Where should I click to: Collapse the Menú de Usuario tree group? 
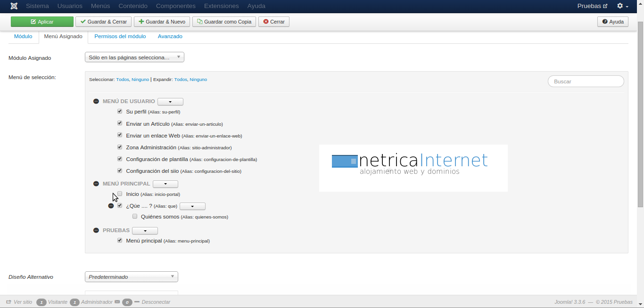(96, 101)
